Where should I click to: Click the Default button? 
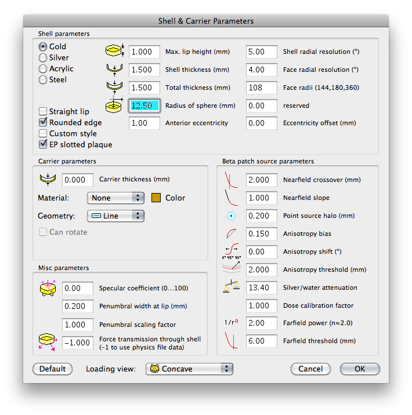[x=52, y=369]
